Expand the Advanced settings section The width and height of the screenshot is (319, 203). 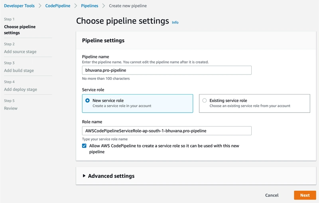click(x=111, y=176)
